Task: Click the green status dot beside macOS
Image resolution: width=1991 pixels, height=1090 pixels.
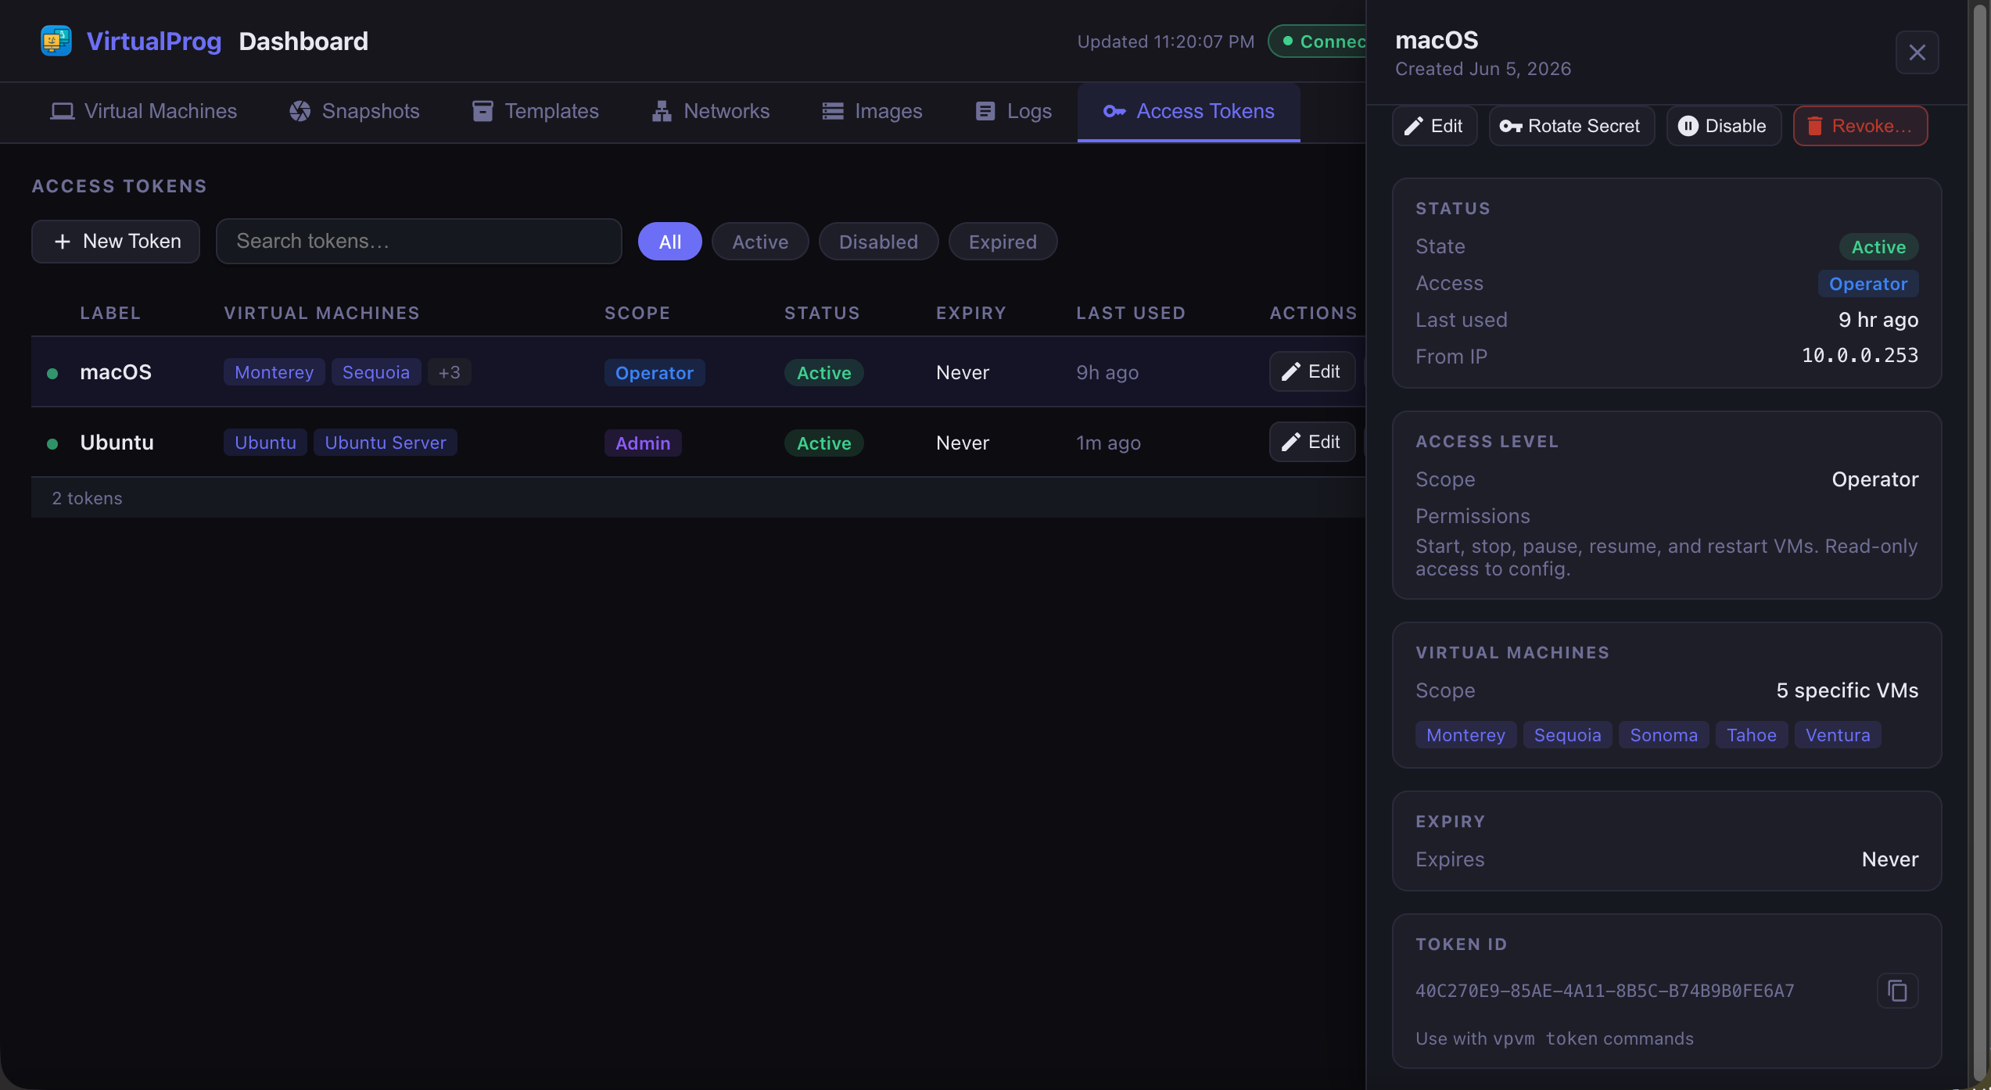Action: (52, 373)
